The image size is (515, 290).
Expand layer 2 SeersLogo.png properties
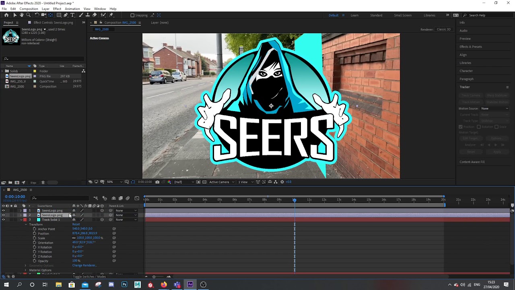[21, 215]
